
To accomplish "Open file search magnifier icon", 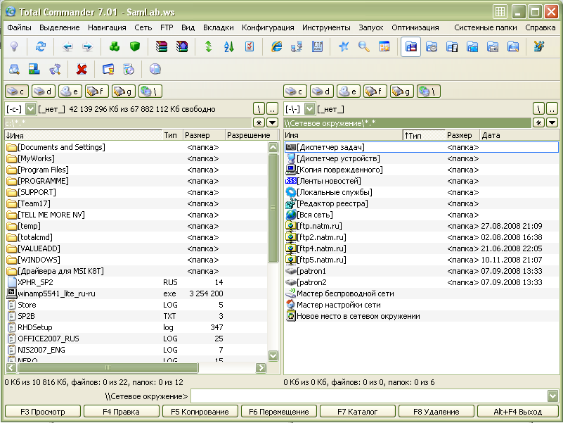I will click(x=363, y=46).
